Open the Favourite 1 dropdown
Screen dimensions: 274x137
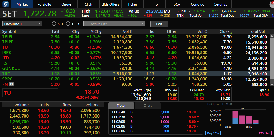pos(22,24)
